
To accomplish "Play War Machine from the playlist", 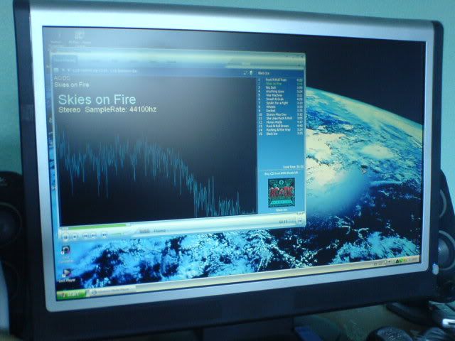I will (x=280, y=95).
